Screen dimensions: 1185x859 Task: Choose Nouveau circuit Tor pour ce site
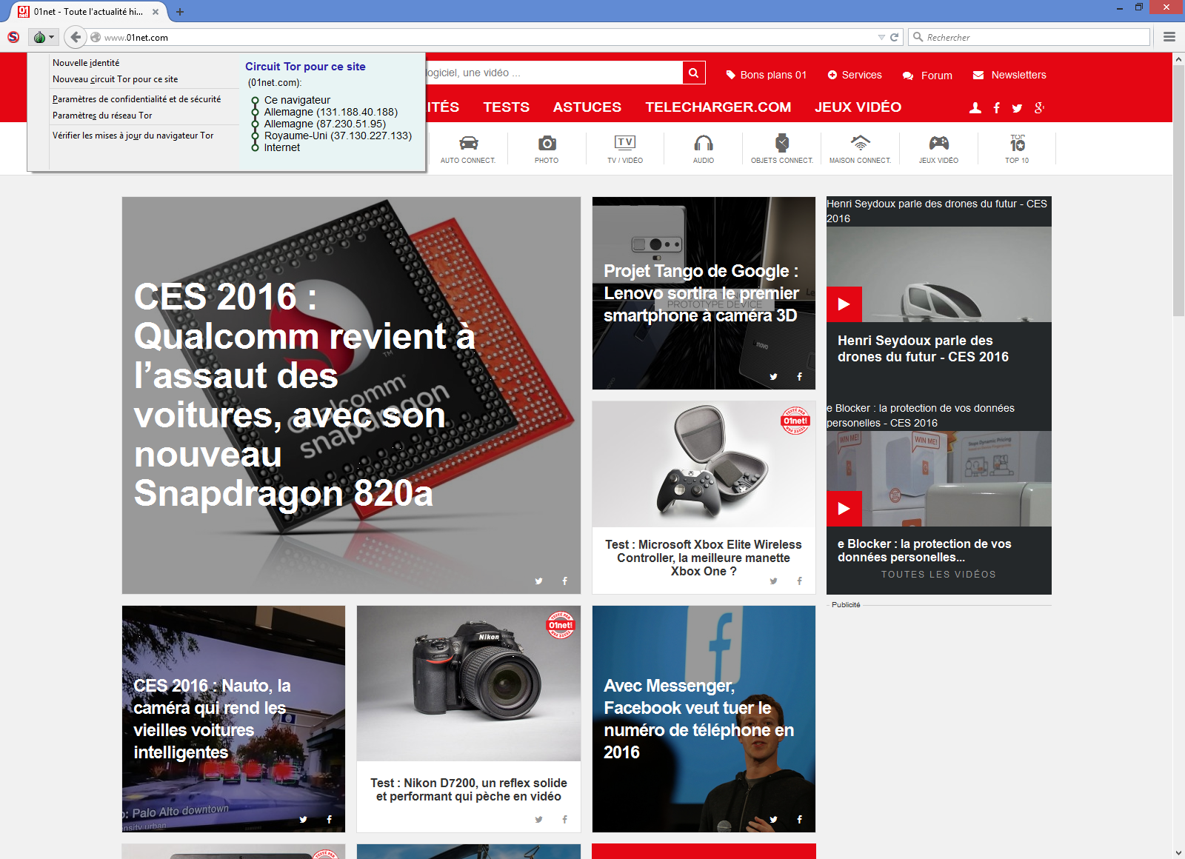[115, 79]
